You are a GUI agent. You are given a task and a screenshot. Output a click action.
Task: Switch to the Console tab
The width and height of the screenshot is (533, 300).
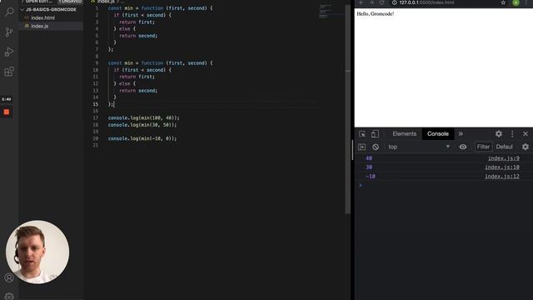tap(438, 134)
